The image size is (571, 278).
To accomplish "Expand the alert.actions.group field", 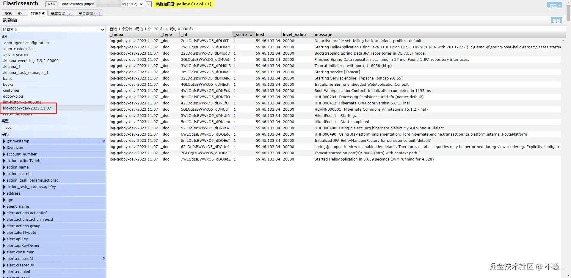I will 54,226.
